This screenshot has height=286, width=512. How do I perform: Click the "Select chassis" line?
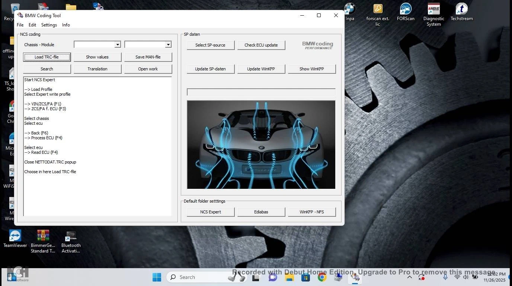[36, 118]
